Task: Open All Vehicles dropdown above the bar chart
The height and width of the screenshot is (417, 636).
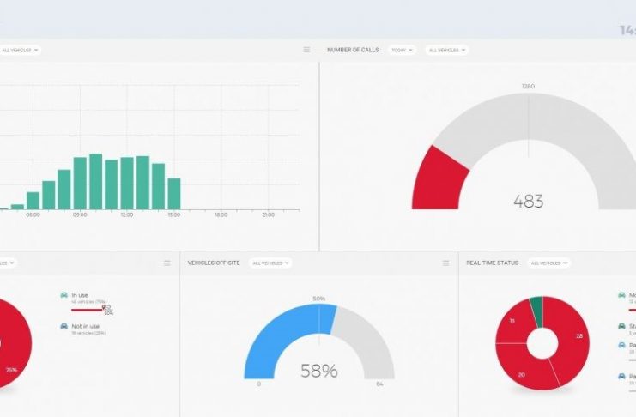Action: point(19,50)
